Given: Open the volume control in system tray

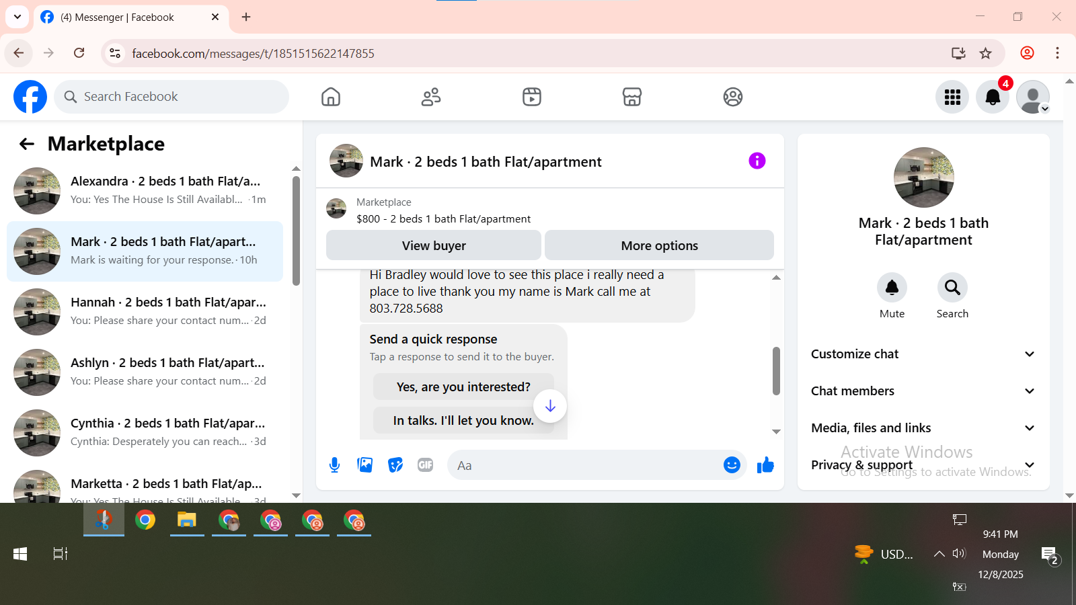Looking at the screenshot, I should click(x=959, y=554).
